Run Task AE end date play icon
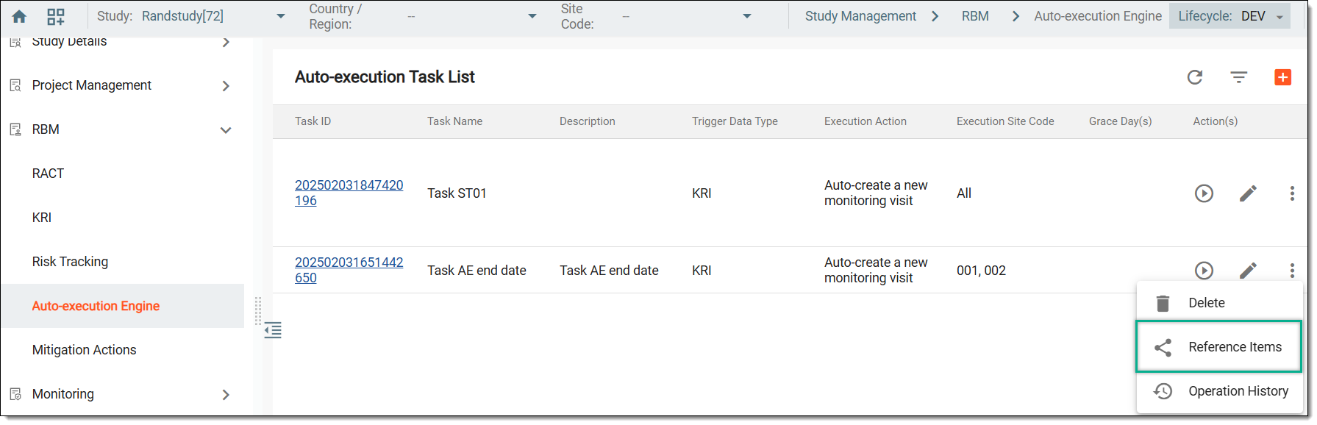1317x425 pixels. [x=1204, y=271]
